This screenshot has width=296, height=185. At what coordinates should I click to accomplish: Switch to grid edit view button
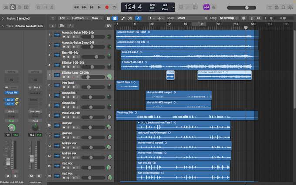tap(108, 18)
